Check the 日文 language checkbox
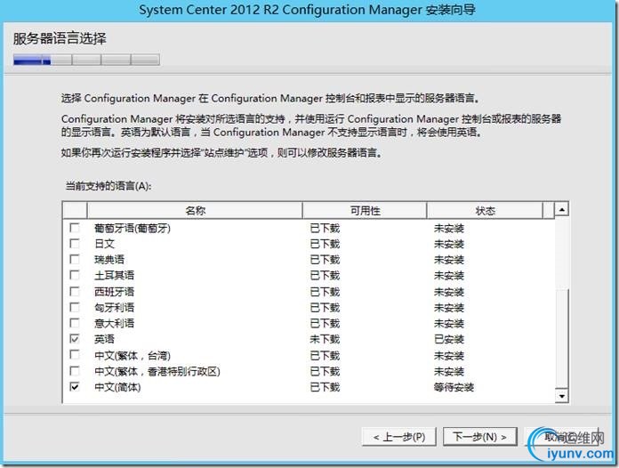The height and width of the screenshot is (468, 619). click(75, 244)
